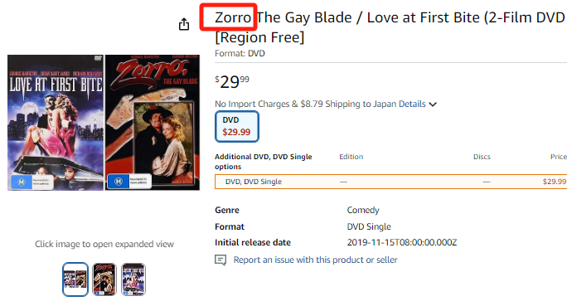Screen dimensions: 567x306
Task: Select the DVD, DVD Single options row
Action: click(390, 182)
